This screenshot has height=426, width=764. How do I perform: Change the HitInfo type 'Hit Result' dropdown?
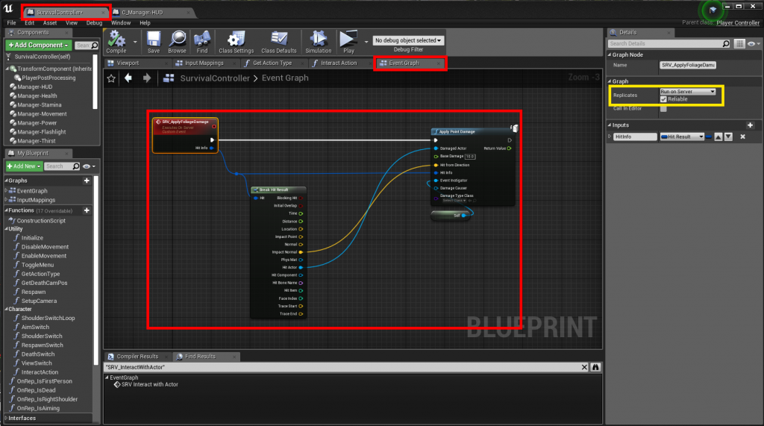681,137
